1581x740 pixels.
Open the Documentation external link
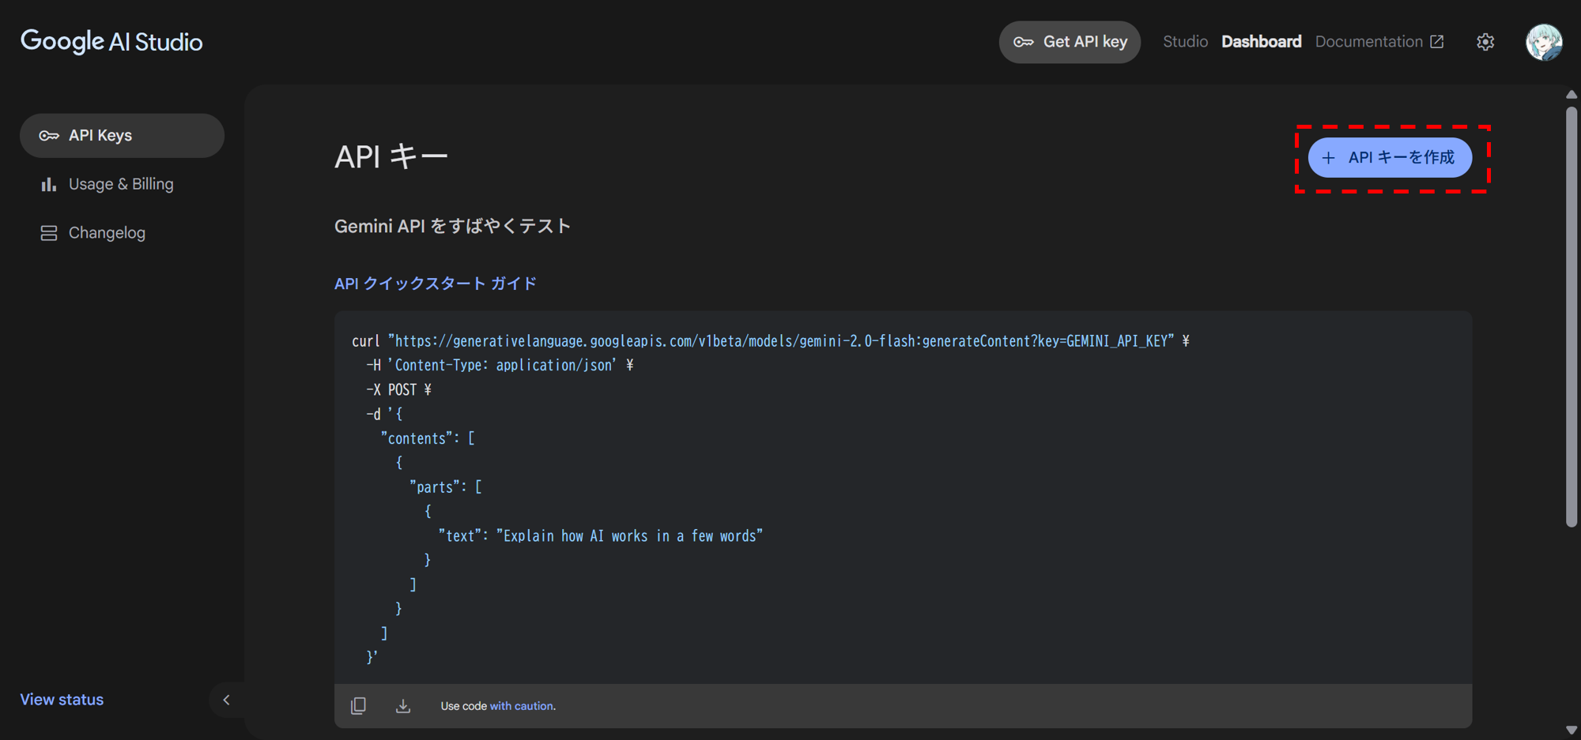pyautogui.click(x=1379, y=42)
